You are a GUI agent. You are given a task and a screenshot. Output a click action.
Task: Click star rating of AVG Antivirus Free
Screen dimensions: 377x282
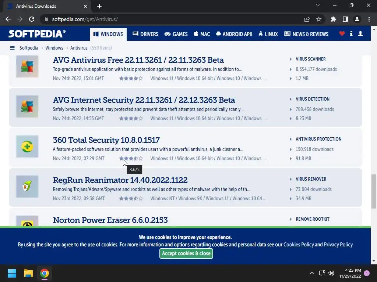[131, 79]
